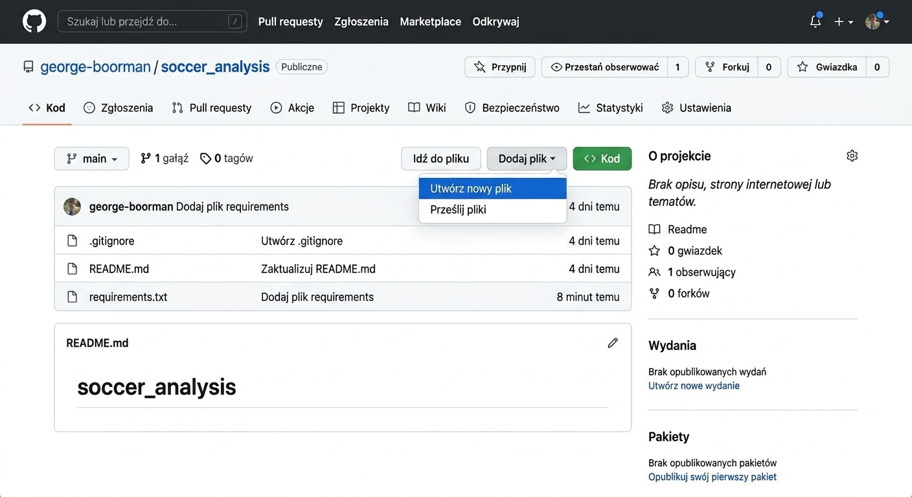Switch to the Projekty tab
The width and height of the screenshot is (912, 497).
361,107
